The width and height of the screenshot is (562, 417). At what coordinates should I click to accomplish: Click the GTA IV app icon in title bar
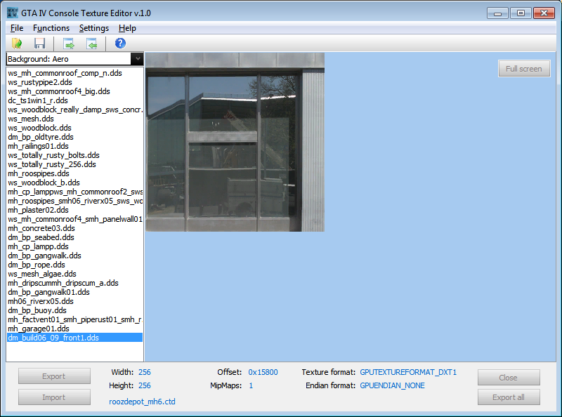12,13
